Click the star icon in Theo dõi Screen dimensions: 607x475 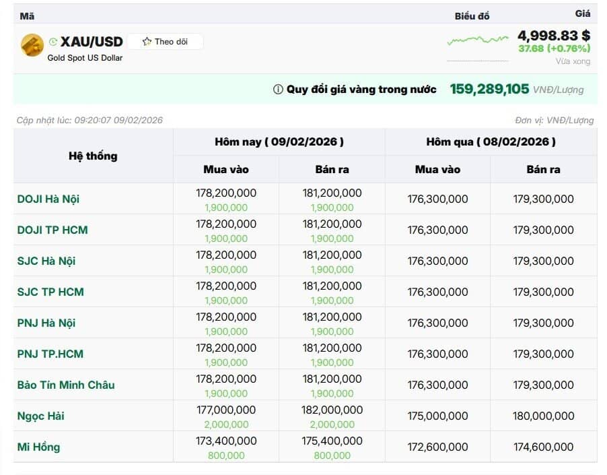point(147,42)
